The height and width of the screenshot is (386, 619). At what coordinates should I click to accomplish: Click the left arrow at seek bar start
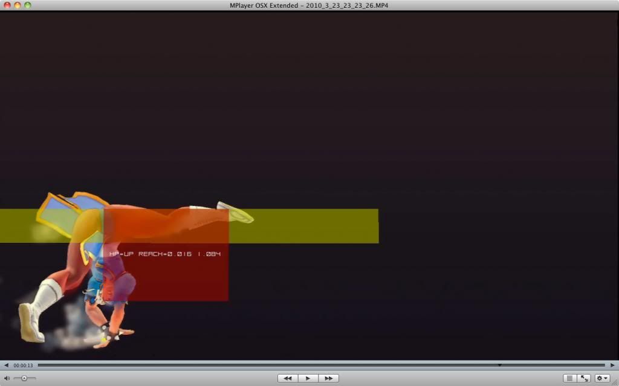point(6,365)
